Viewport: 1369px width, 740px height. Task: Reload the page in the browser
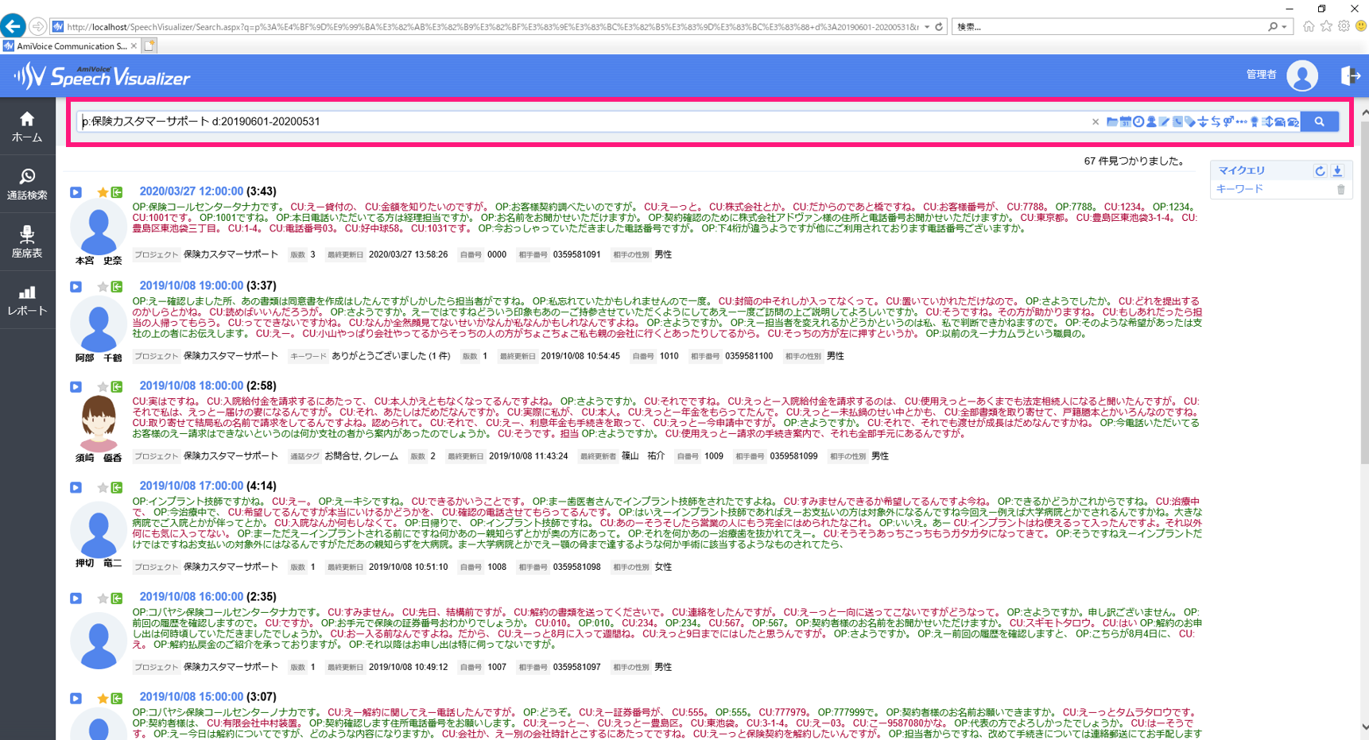pos(939,26)
